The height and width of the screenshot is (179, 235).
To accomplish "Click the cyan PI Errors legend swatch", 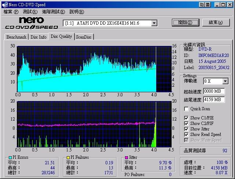I will tap(10, 158).
